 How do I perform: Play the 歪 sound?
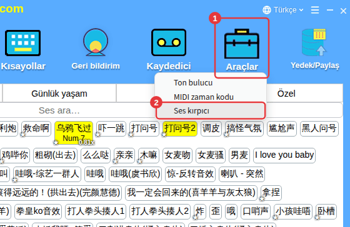click(x=216, y=211)
